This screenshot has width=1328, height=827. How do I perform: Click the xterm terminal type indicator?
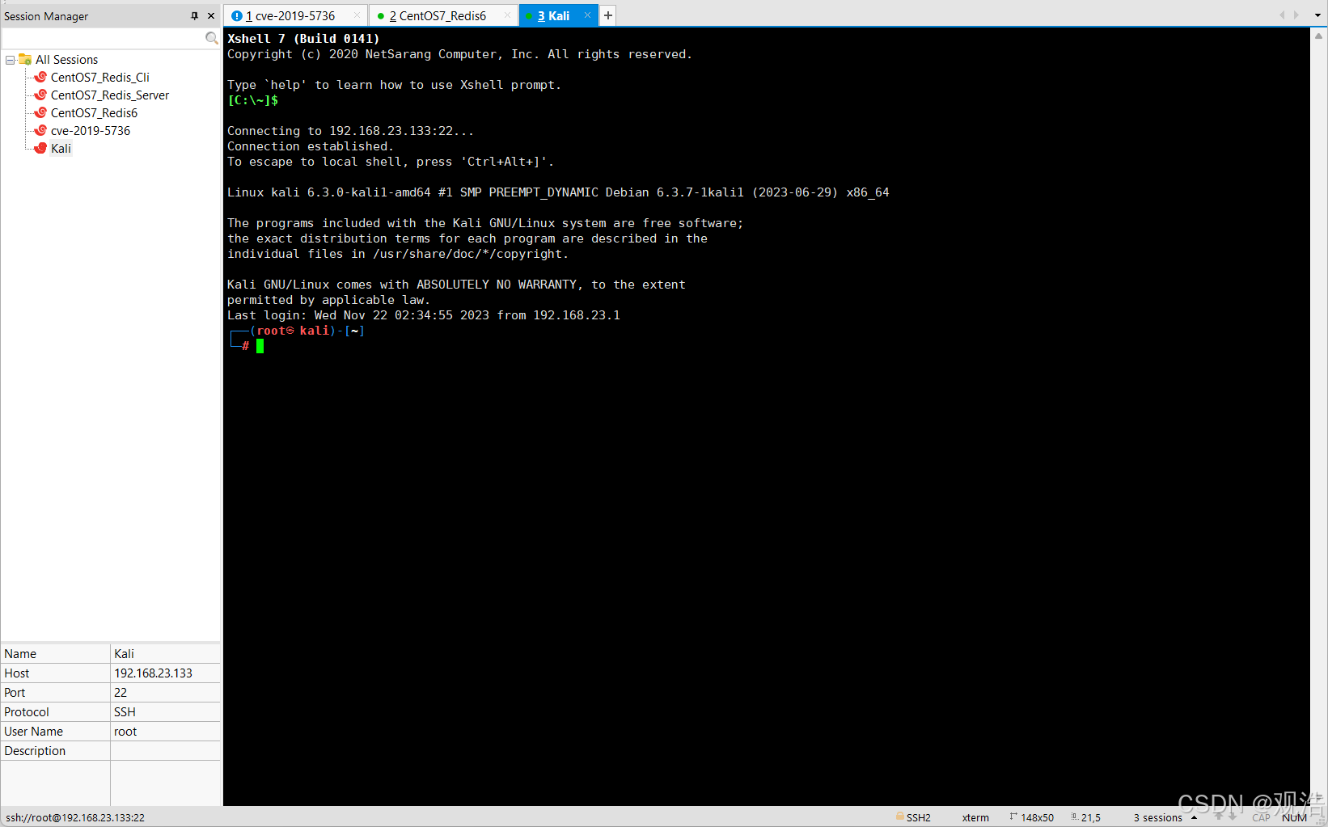pyautogui.click(x=975, y=817)
